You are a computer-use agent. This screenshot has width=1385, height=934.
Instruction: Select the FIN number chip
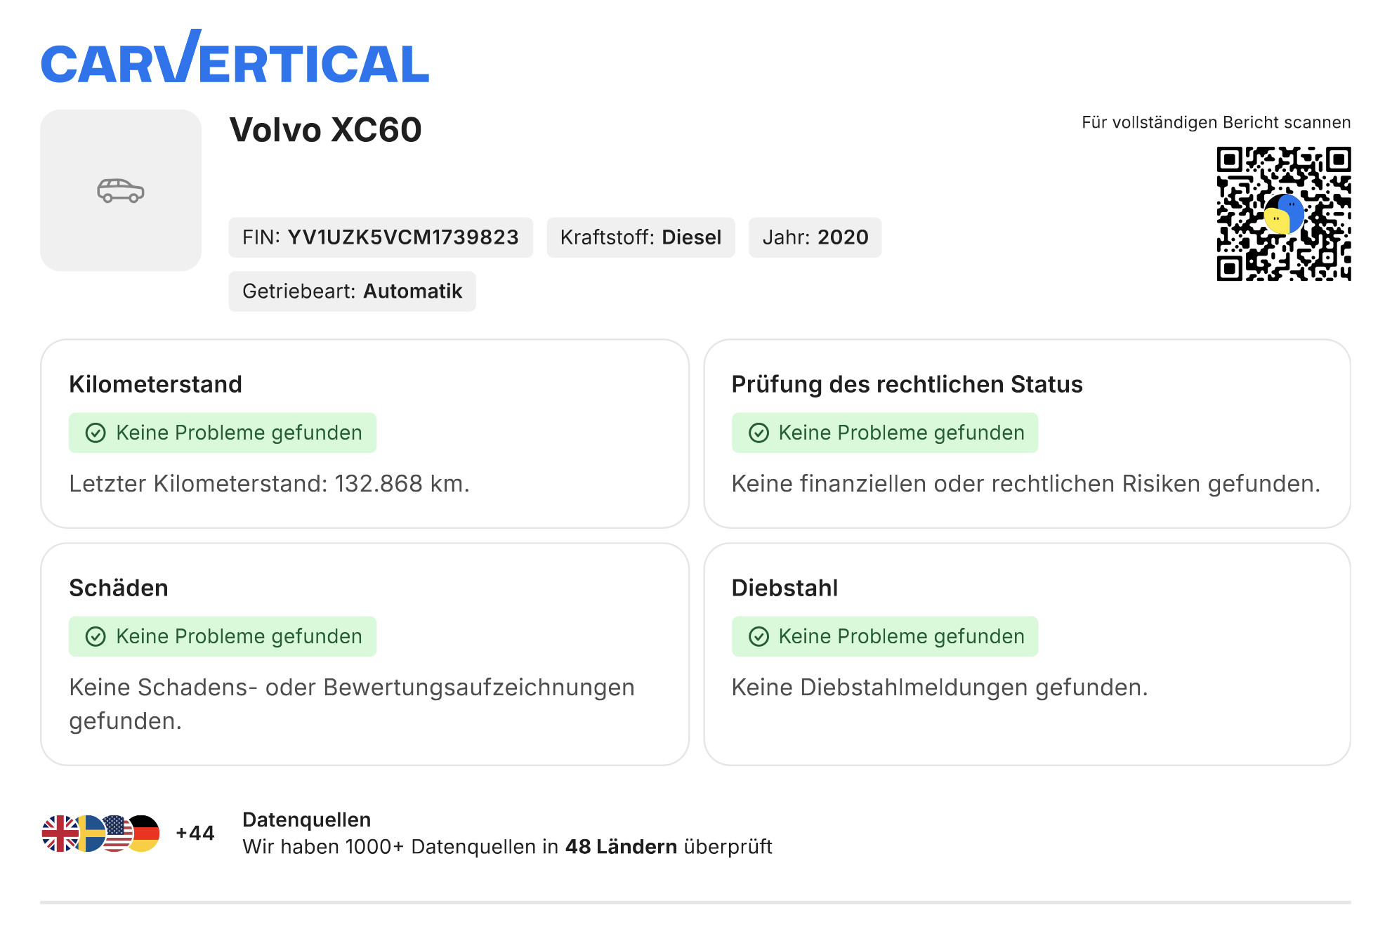(x=381, y=237)
